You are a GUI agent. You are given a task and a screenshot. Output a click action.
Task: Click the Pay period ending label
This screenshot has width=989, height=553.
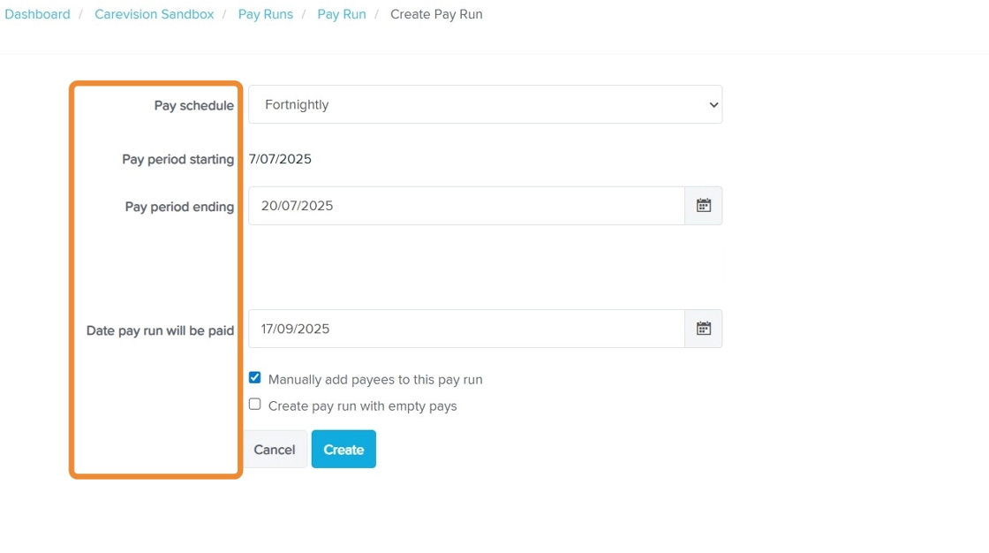pyautogui.click(x=179, y=207)
